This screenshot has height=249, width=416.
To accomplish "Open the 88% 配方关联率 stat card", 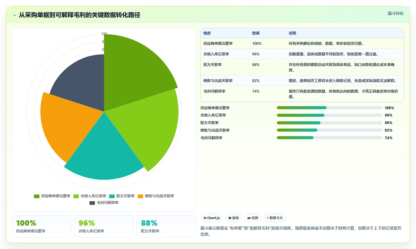I will click(x=166, y=226).
